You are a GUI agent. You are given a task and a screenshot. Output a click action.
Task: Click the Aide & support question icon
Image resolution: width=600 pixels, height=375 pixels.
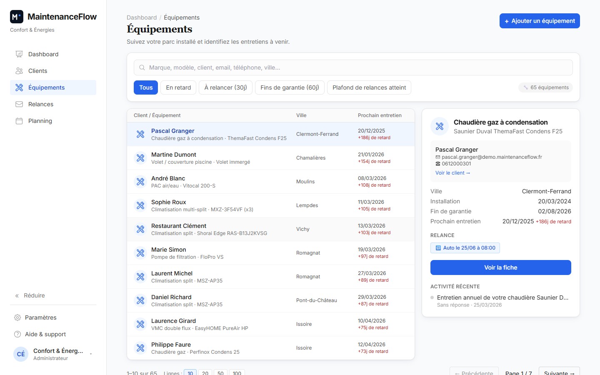17,334
